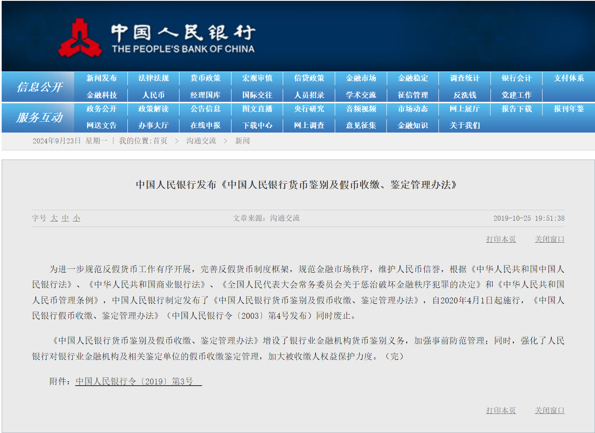595x433 pixels.
Task: Click the 服务互动 section header
Action: point(40,118)
